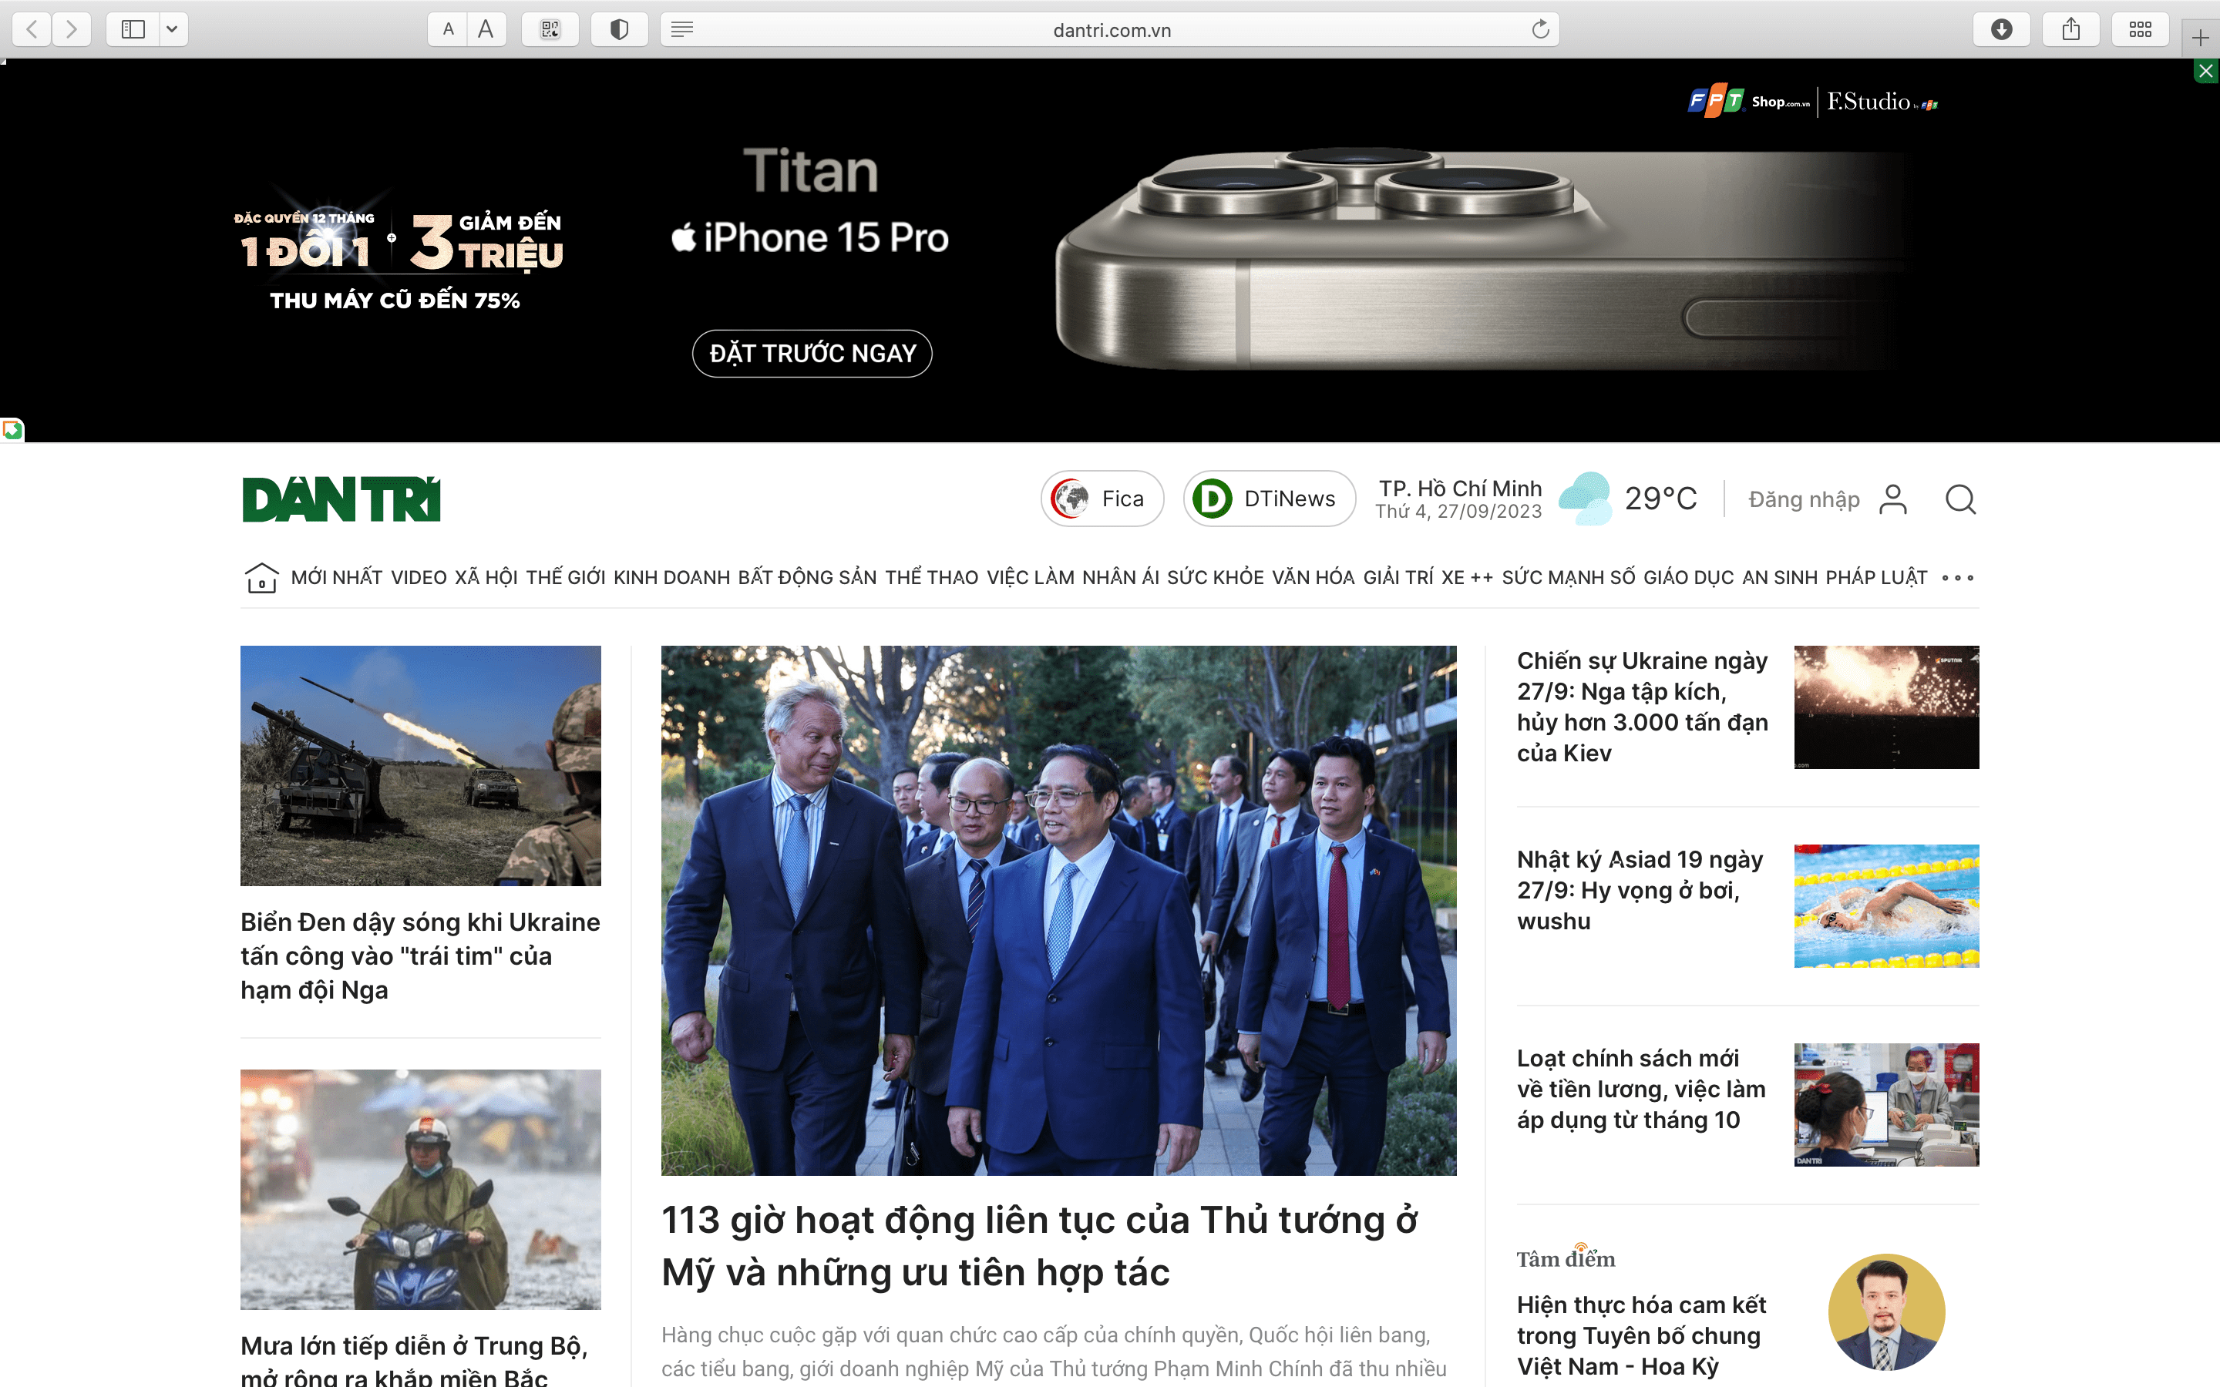Viewport: 2220px width, 1387px height.
Task: Open the rainy motorbike article thumbnail
Action: click(x=421, y=1190)
